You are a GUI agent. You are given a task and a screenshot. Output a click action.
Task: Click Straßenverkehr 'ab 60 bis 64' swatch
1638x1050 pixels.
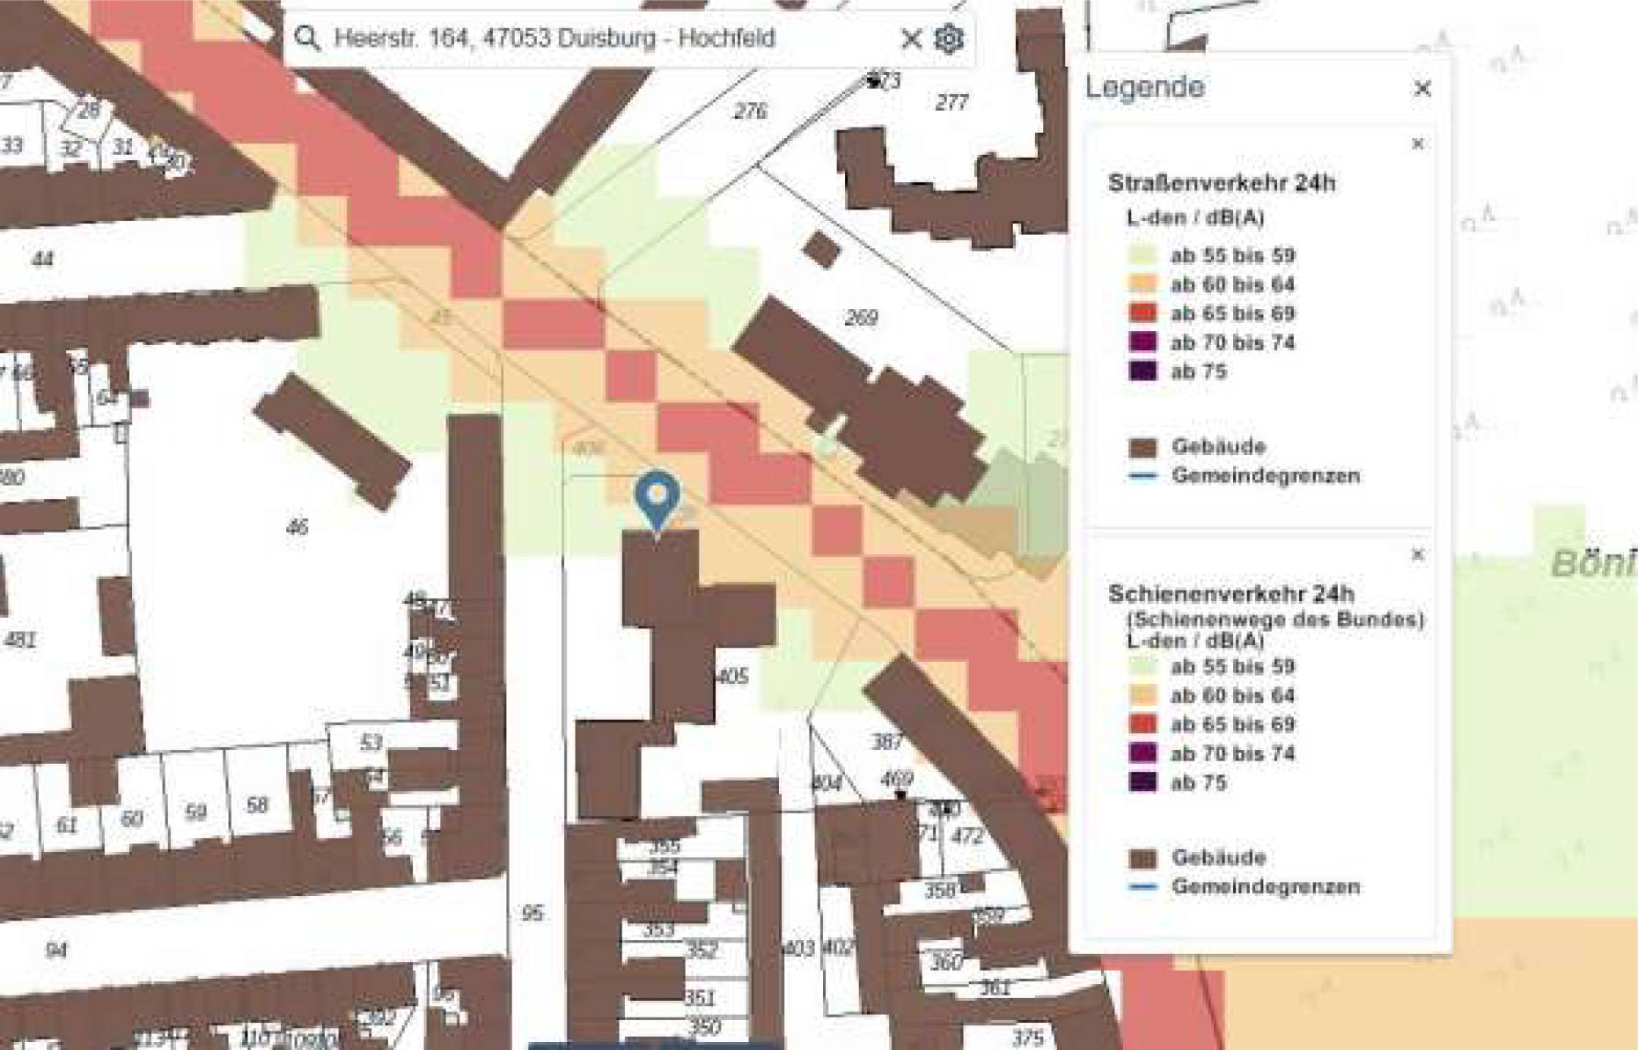(x=1142, y=284)
